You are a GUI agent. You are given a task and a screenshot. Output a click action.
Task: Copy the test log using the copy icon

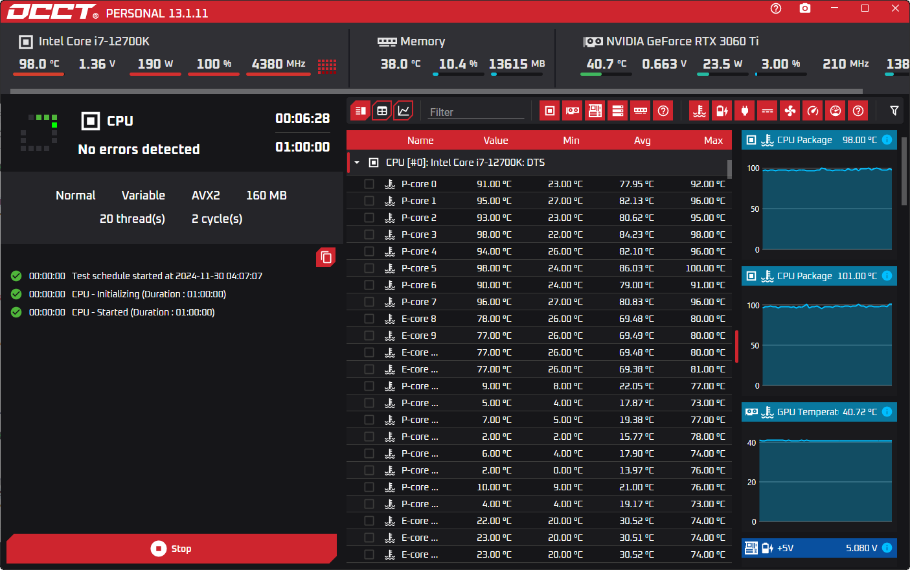click(x=326, y=258)
